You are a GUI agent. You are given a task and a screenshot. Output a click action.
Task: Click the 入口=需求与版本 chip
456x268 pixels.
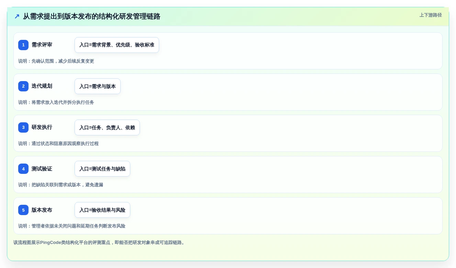tap(98, 86)
